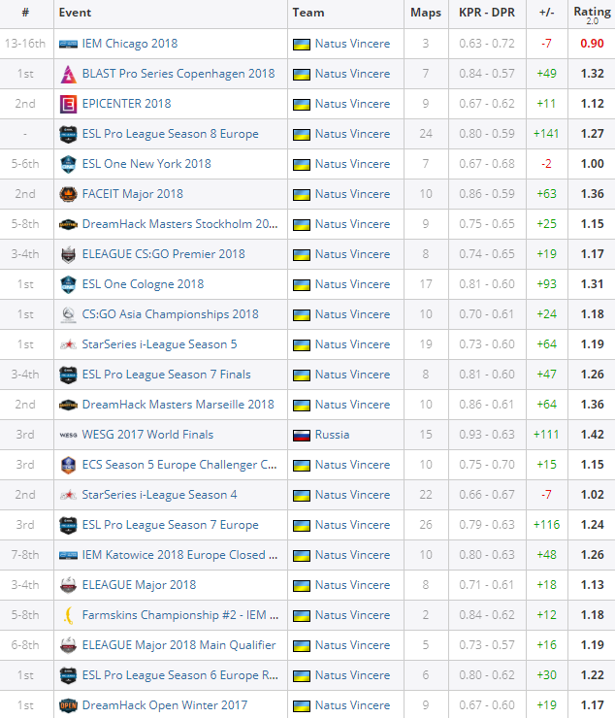Open ESL Pro League Season 7 Europe link
Screen dimensions: 615x718
171,525
